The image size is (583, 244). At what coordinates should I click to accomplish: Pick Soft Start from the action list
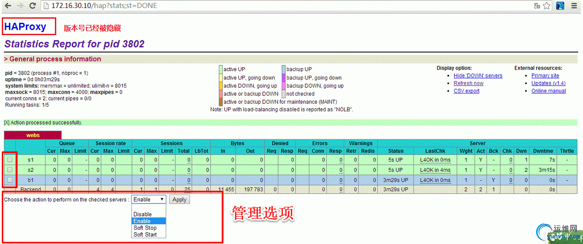pyautogui.click(x=149, y=234)
